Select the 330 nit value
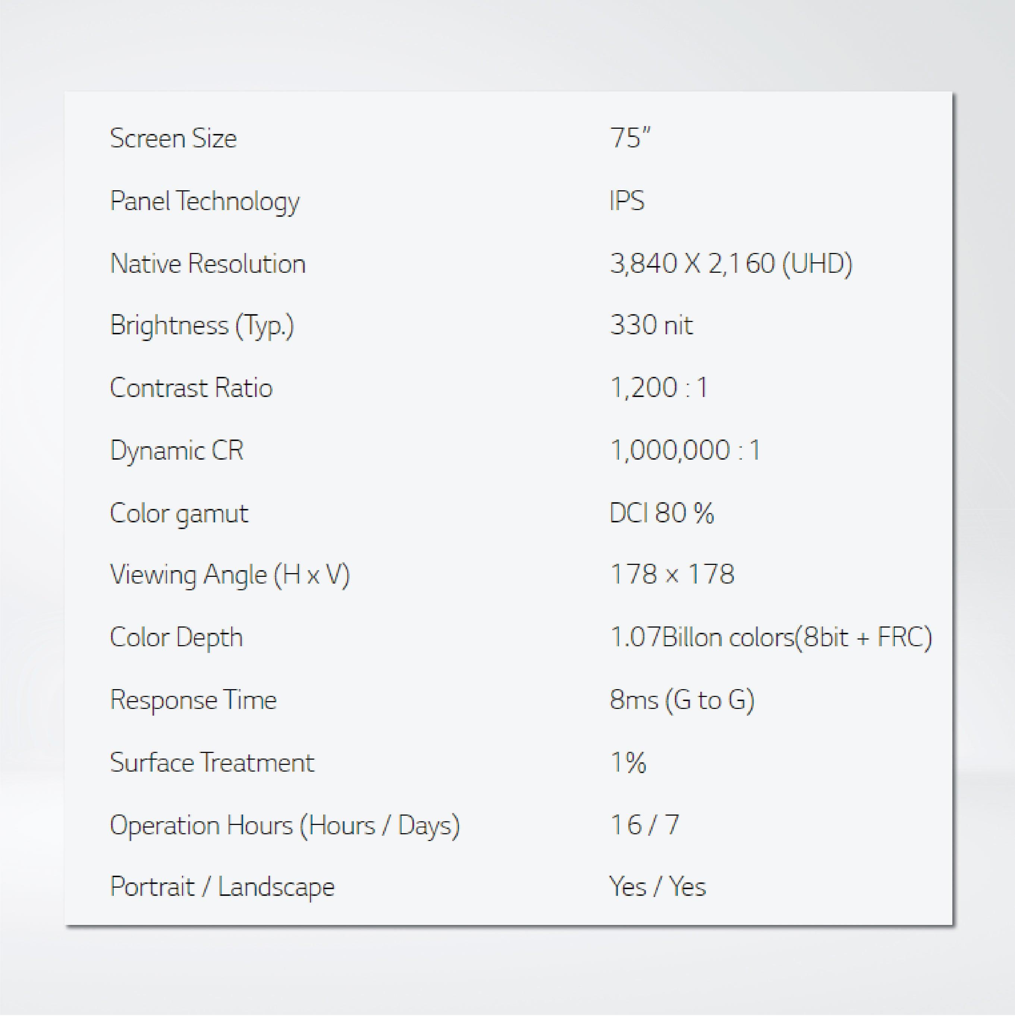This screenshot has height=1016, width=1015. (651, 325)
